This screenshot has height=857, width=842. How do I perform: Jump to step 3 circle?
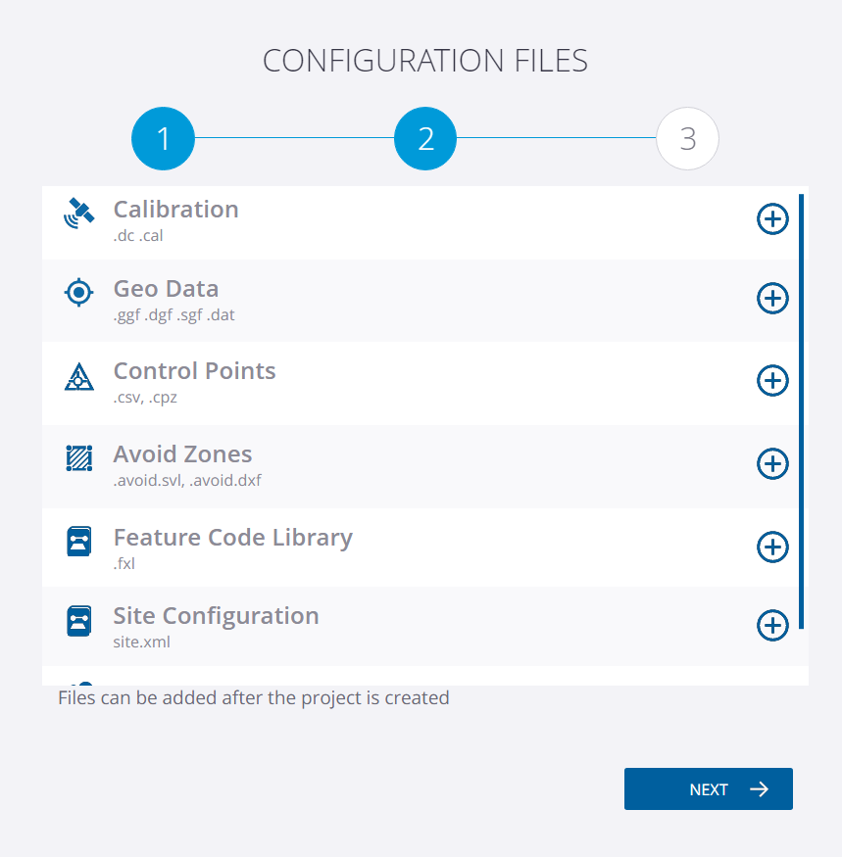[687, 138]
